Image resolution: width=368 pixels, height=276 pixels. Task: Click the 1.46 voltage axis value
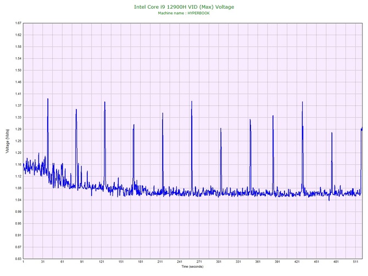[x=18, y=82]
